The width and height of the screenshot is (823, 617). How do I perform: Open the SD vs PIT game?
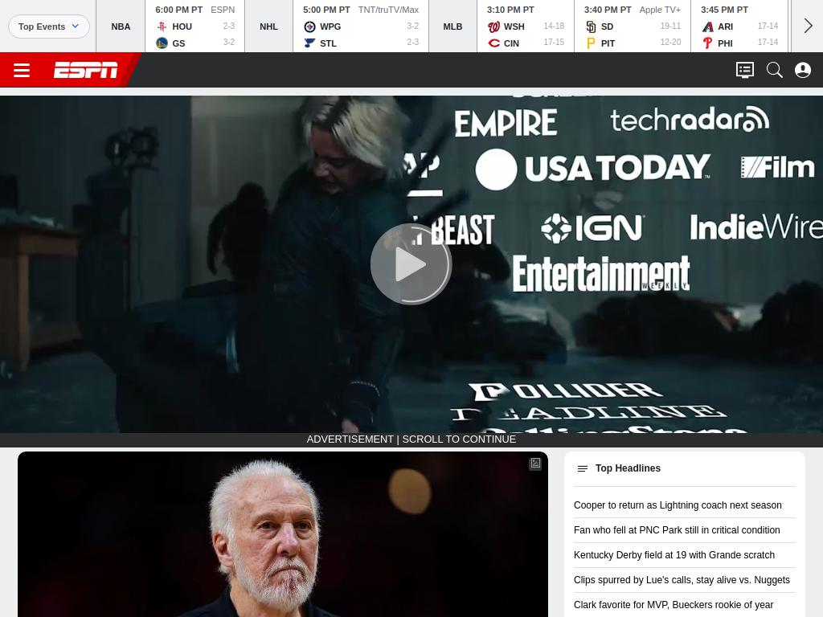(633, 27)
